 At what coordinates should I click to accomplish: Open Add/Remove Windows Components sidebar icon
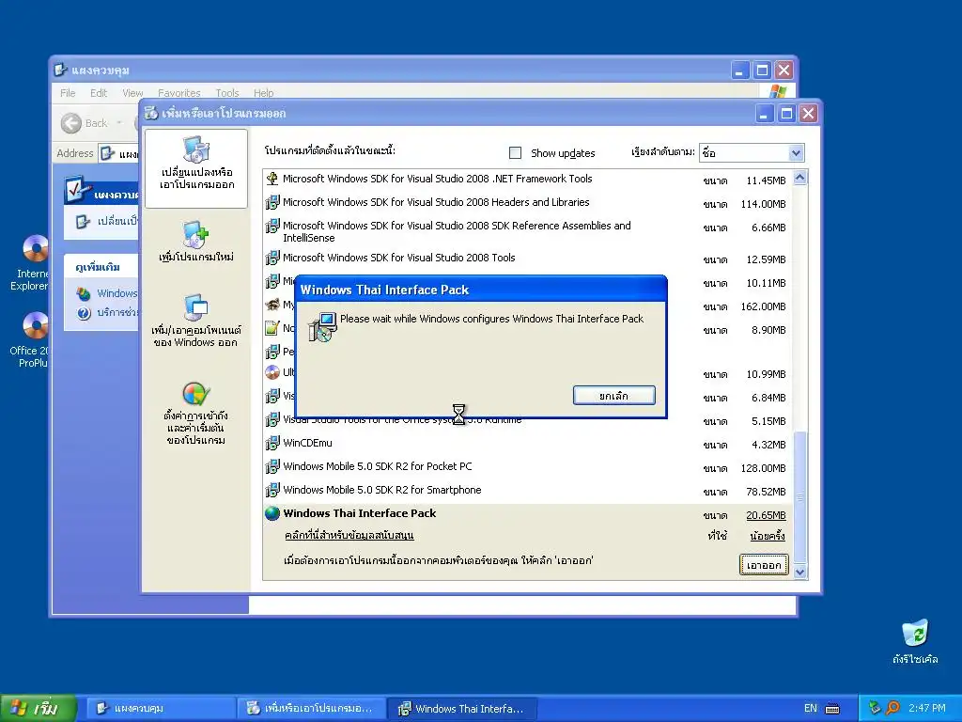tap(196, 307)
